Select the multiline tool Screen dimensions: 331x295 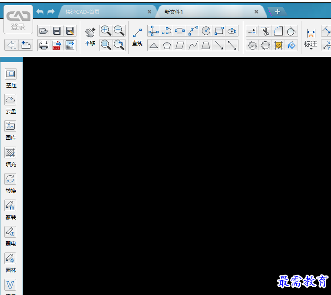(180, 31)
